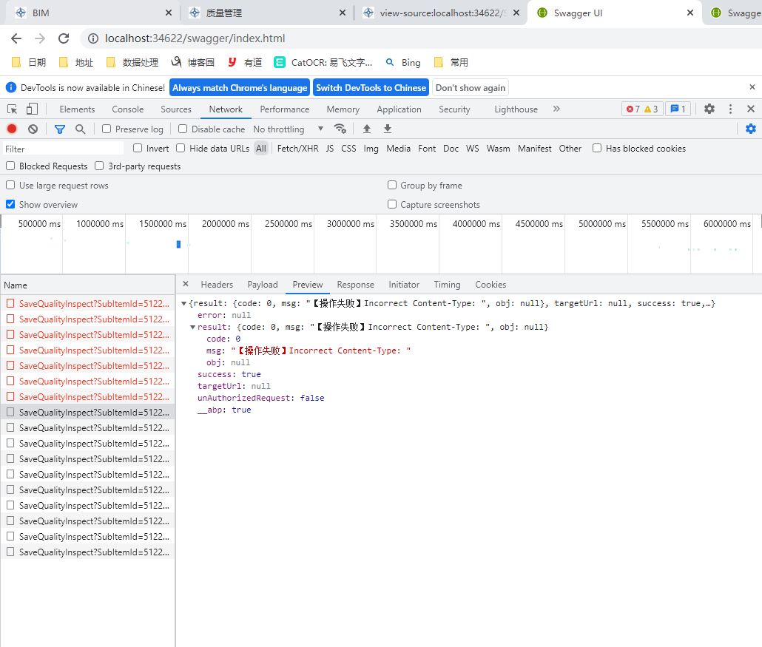Viewport: 762px width, 647px height.
Task: Check 3rd-party requests option
Action: [x=99, y=166]
